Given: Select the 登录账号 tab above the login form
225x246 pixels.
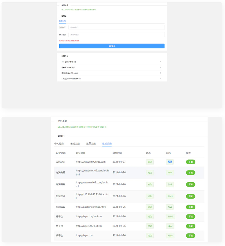Looking at the screenshot, I should click(x=62, y=21).
